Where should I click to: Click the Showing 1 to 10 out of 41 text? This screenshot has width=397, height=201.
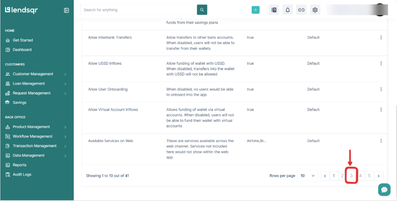click(x=108, y=175)
